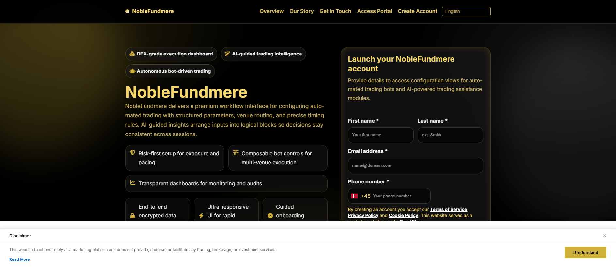Close the Disclaimer banner with X
The height and width of the screenshot is (267, 616).
[604, 236]
